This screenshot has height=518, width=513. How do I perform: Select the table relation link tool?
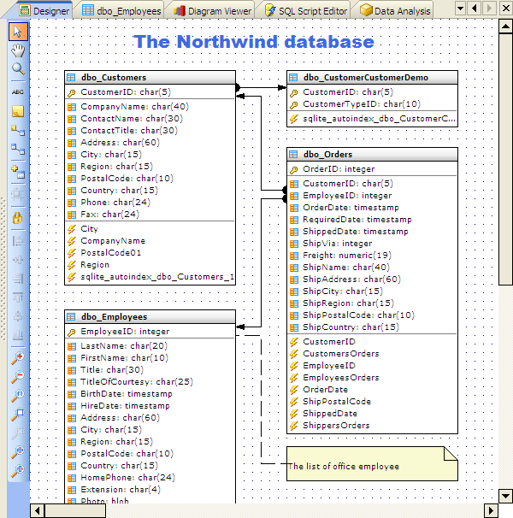18,150
